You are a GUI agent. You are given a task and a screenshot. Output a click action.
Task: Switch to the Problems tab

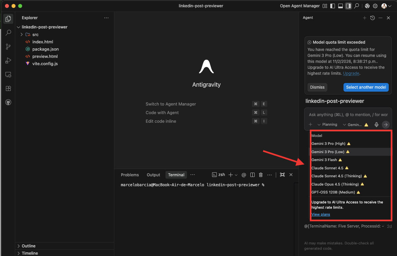point(130,175)
